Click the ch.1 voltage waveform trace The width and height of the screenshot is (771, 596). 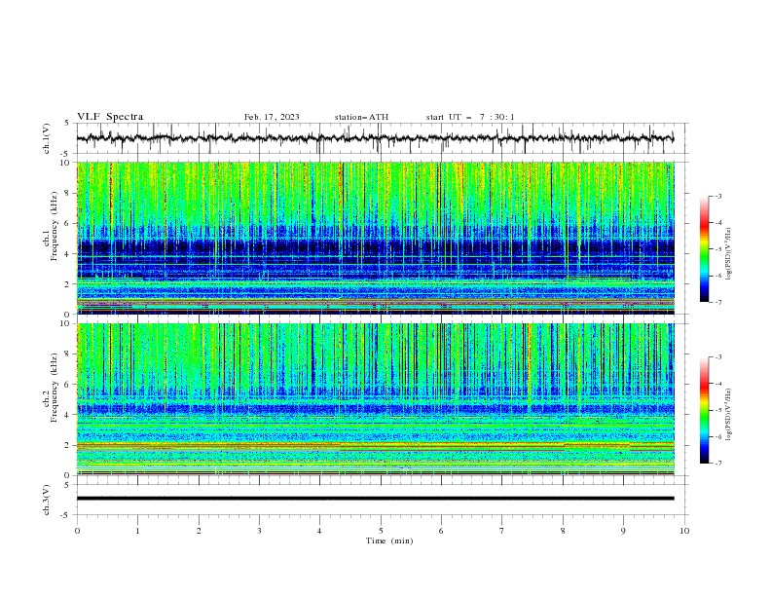[x=375, y=138]
